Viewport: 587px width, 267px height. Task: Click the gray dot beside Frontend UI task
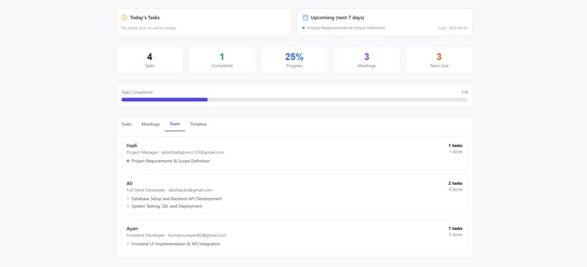[x=127, y=244]
